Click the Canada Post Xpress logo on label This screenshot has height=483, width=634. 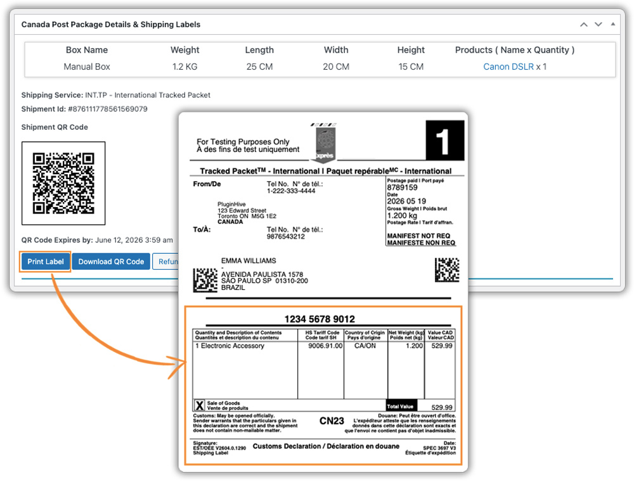click(325, 142)
